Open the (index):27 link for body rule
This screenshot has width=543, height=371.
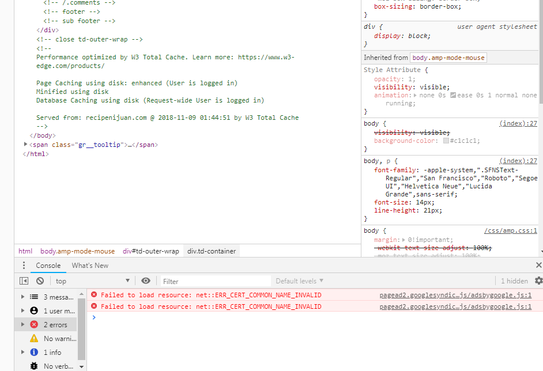tap(518, 123)
